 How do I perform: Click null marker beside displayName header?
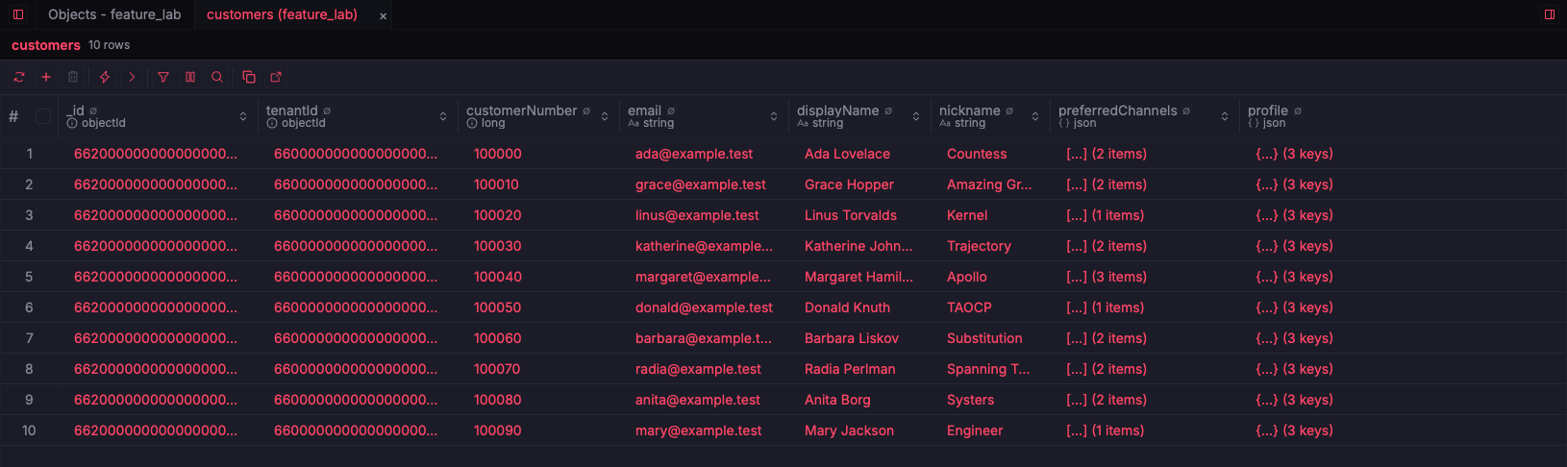point(888,111)
